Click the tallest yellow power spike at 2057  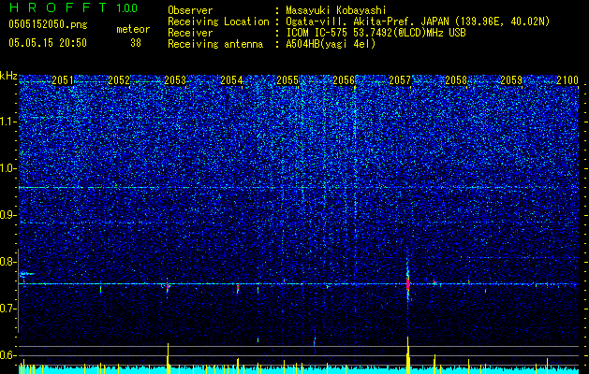tap(407, 355)
